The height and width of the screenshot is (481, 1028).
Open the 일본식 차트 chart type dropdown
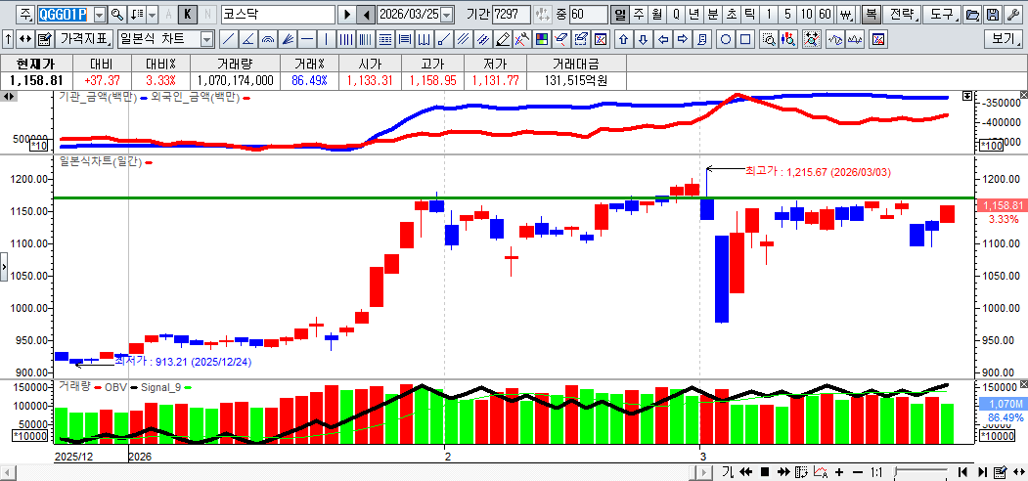coord(206,39)
